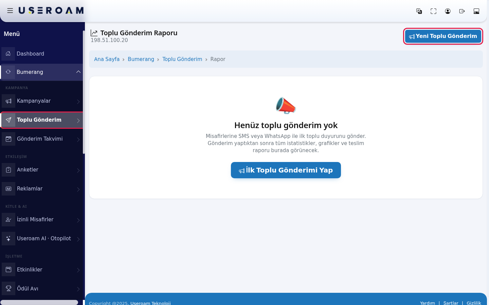Click the calendar icon beside Gönderim Takvimi
The image size is (489, 305).
[8, 139]
